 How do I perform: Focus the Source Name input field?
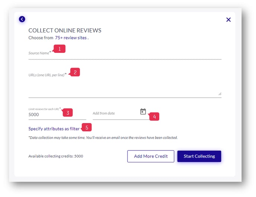125,54
